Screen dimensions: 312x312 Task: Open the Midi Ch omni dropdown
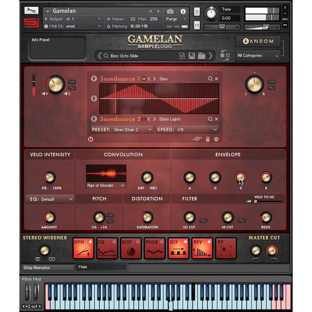click(73, 26)
